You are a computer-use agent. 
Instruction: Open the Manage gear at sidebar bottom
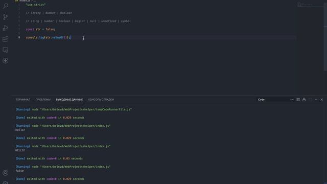click(6, 182)
